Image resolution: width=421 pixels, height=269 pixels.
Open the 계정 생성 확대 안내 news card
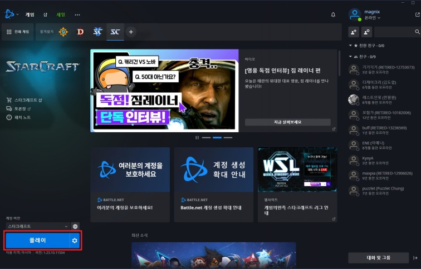click(x=214, y=185)
